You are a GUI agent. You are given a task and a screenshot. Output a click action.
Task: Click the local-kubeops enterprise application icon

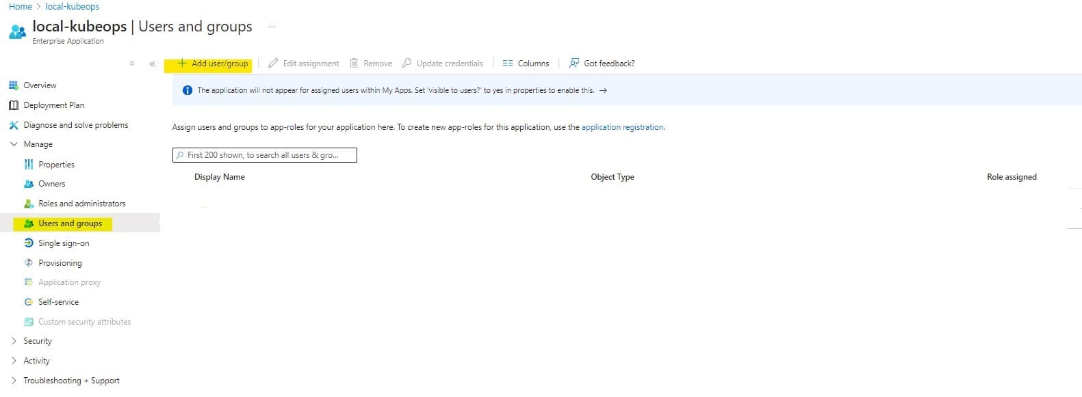tap(18, 31)
